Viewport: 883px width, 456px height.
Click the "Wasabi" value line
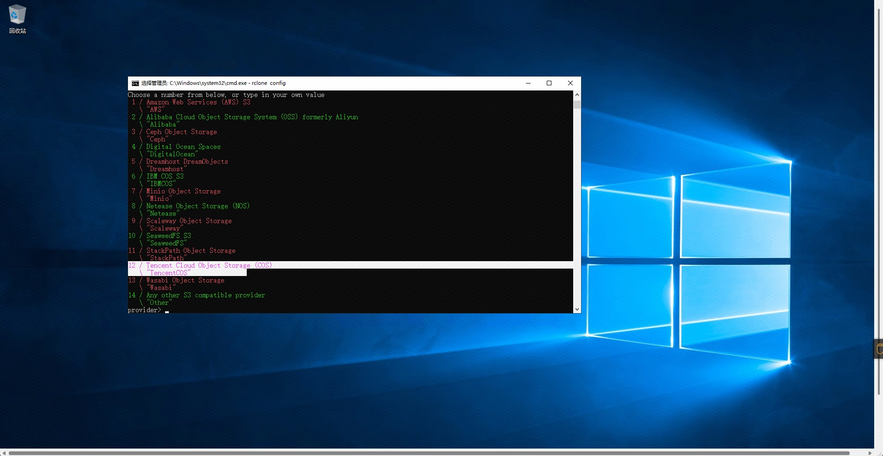pos(158,288)
